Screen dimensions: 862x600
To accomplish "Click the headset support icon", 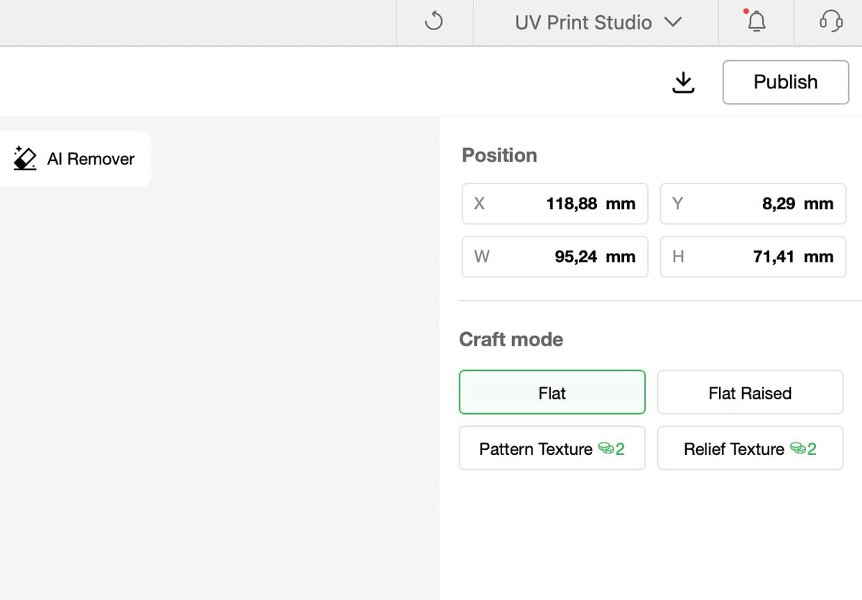I will click(830, 22).
